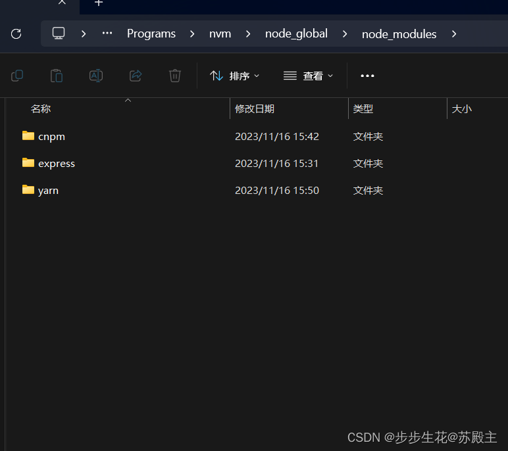The image size is (508, 451).
Task: Click the Share toolbar icon
Action: coord(136,76)
